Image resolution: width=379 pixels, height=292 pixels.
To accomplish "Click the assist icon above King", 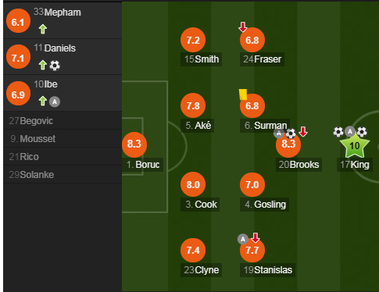I will [x=350, y=132].
